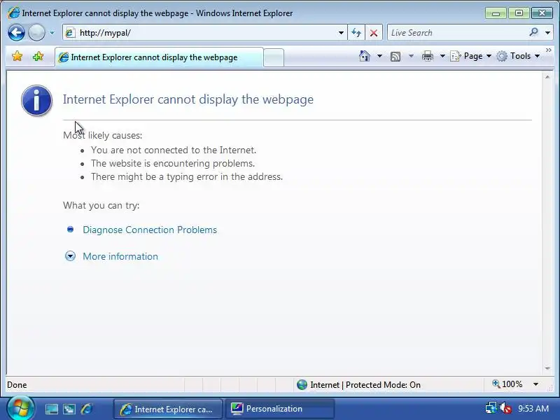Click 'You are not connected to the Internet.' text
Viewport: 560px width, 420px height.
pyautogui.click(x=174, y=150)
